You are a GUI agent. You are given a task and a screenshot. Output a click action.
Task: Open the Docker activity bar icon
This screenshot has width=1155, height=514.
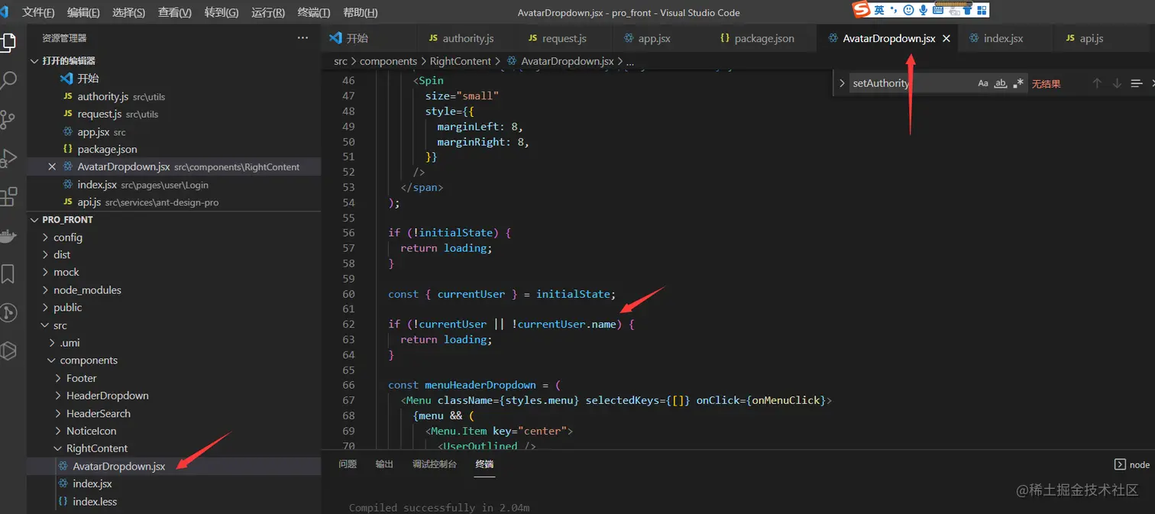[8, 235]
